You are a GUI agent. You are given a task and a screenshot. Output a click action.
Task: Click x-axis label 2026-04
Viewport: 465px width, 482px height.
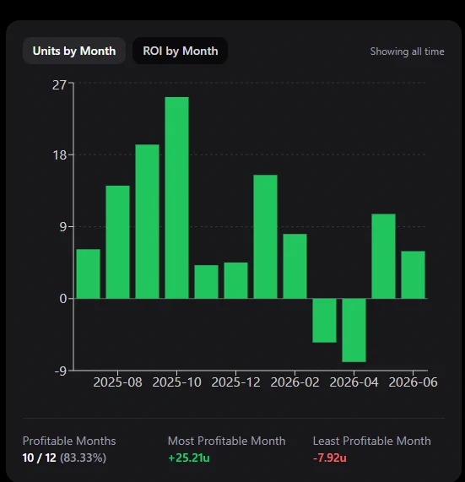coord(354,382)
